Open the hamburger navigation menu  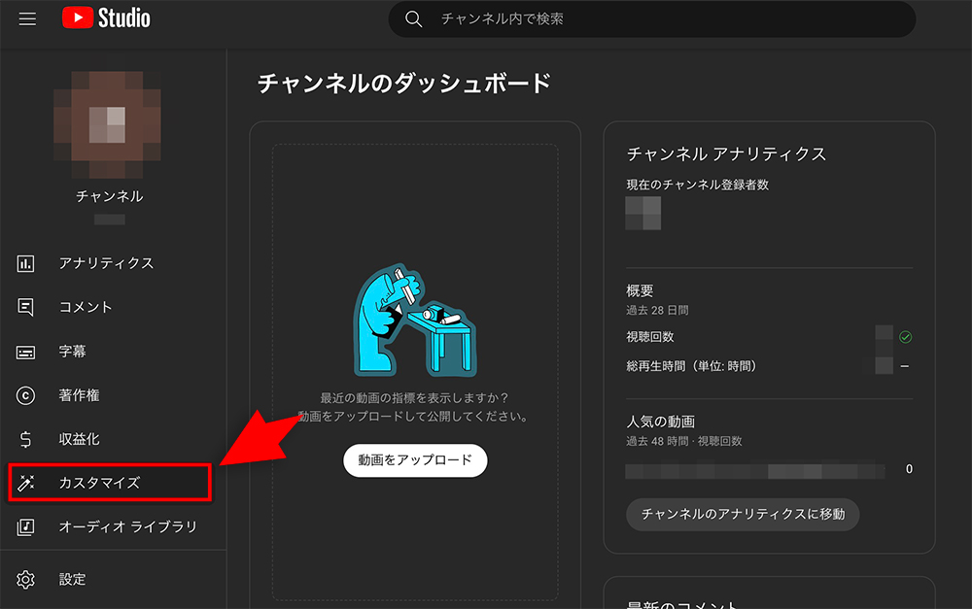point(27,19)
